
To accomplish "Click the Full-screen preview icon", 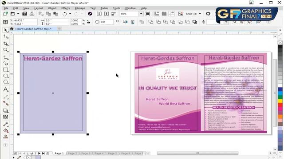I will click(148, 14).
